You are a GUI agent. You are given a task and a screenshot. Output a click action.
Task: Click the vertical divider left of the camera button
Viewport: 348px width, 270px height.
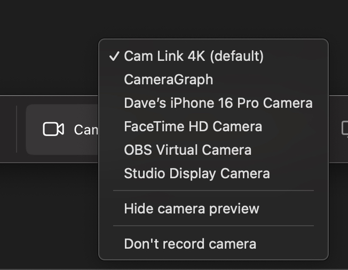tap(17, 129)
